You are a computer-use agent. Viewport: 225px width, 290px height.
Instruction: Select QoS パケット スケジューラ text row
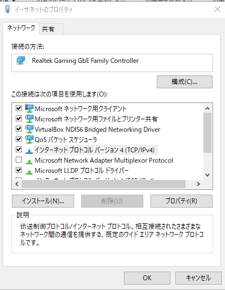tap(65, 140)
